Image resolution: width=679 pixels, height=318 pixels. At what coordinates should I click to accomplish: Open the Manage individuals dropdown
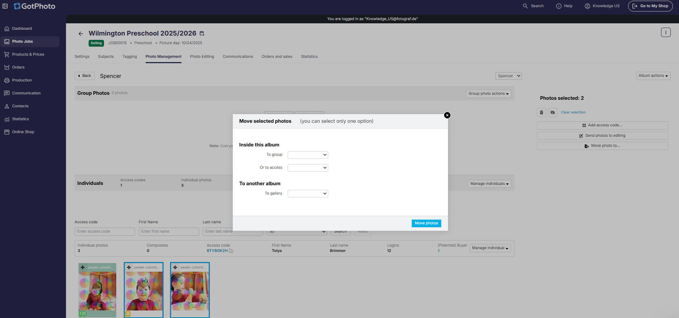(489, 184)
